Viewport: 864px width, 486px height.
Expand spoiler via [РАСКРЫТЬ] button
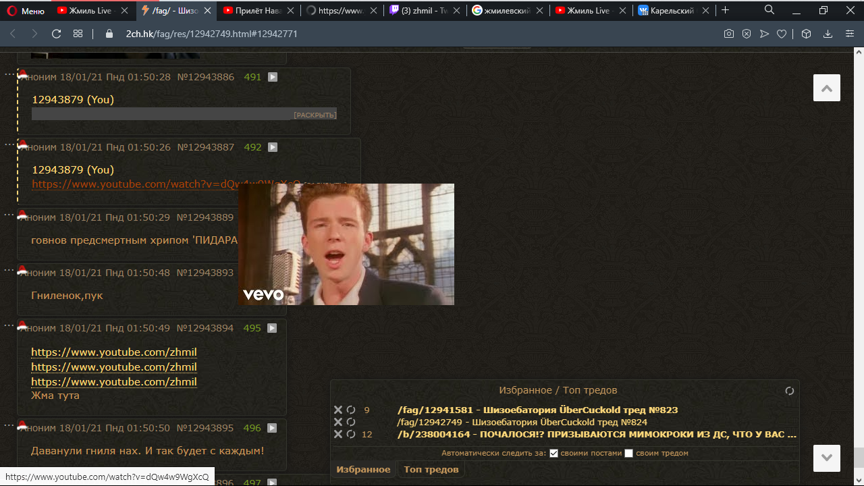315,115
